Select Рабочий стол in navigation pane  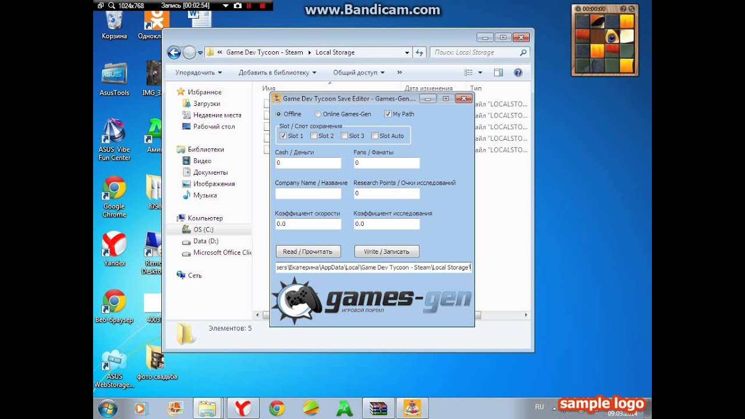pyautogui.click(x=214, y=126)
